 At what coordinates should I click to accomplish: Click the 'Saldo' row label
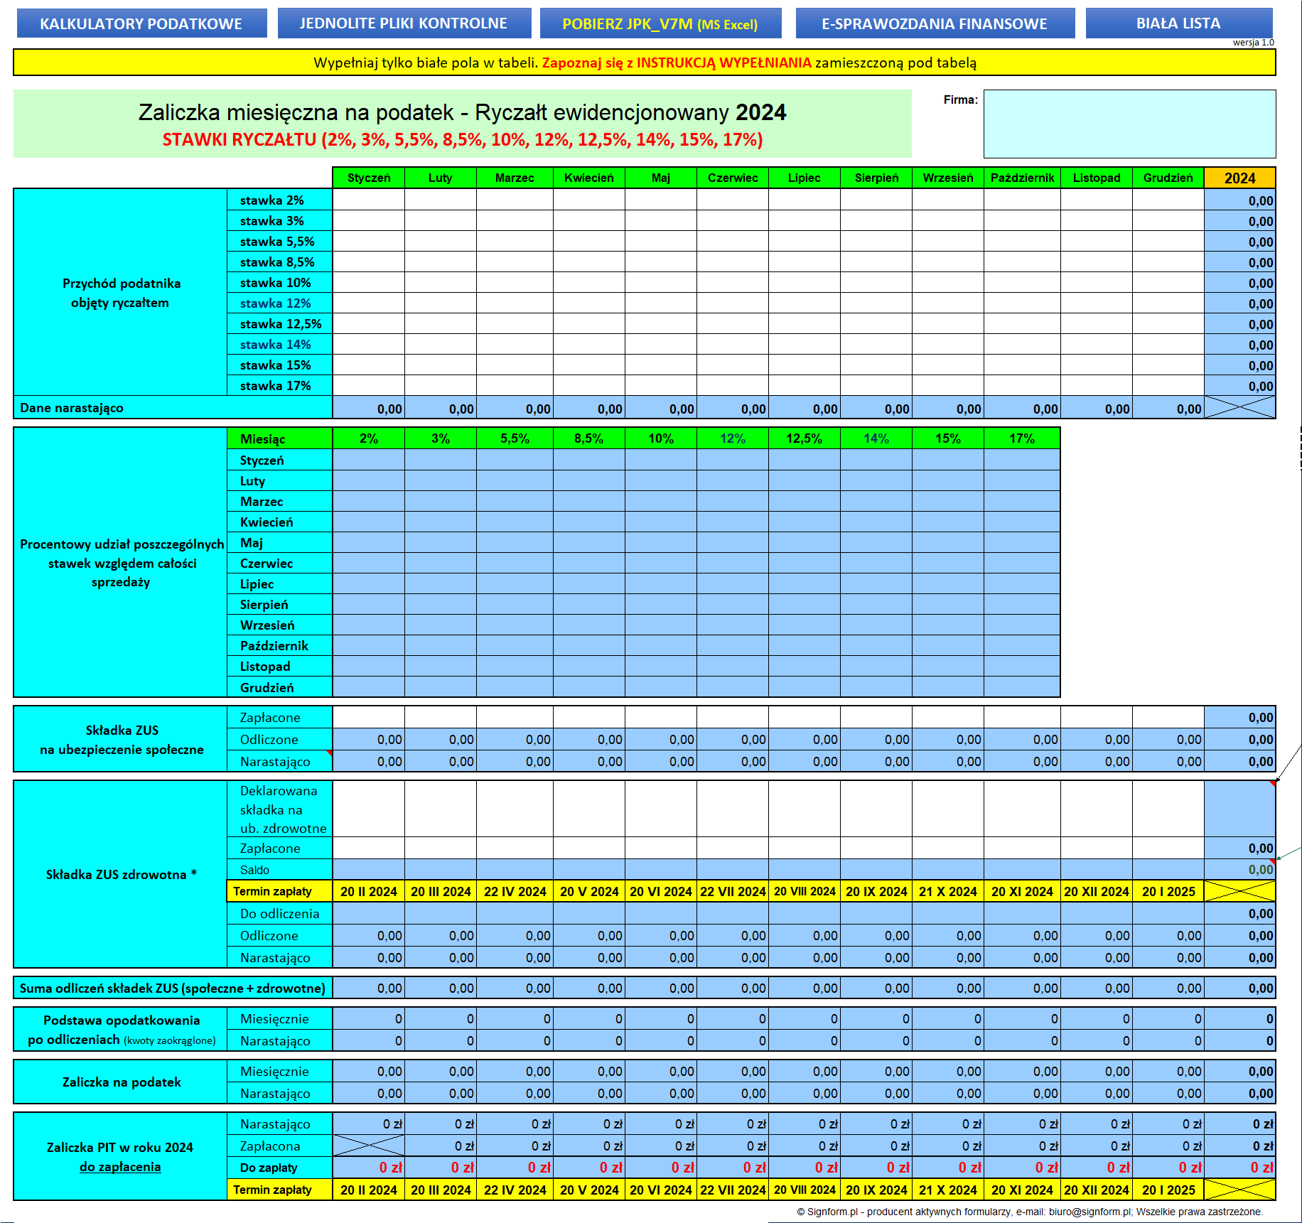click(280, 869)
